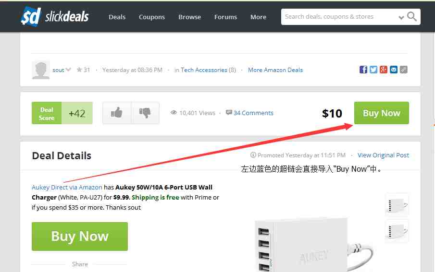435x272 pixels.
Task: Click Buy Now beside the $10 price
Action: (382, 113)
